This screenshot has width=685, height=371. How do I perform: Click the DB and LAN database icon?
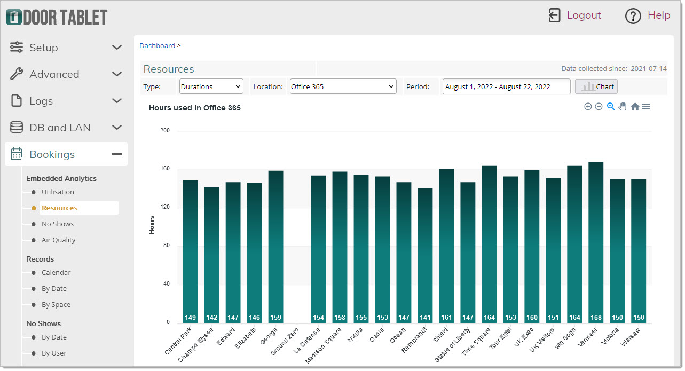point(17,128)
